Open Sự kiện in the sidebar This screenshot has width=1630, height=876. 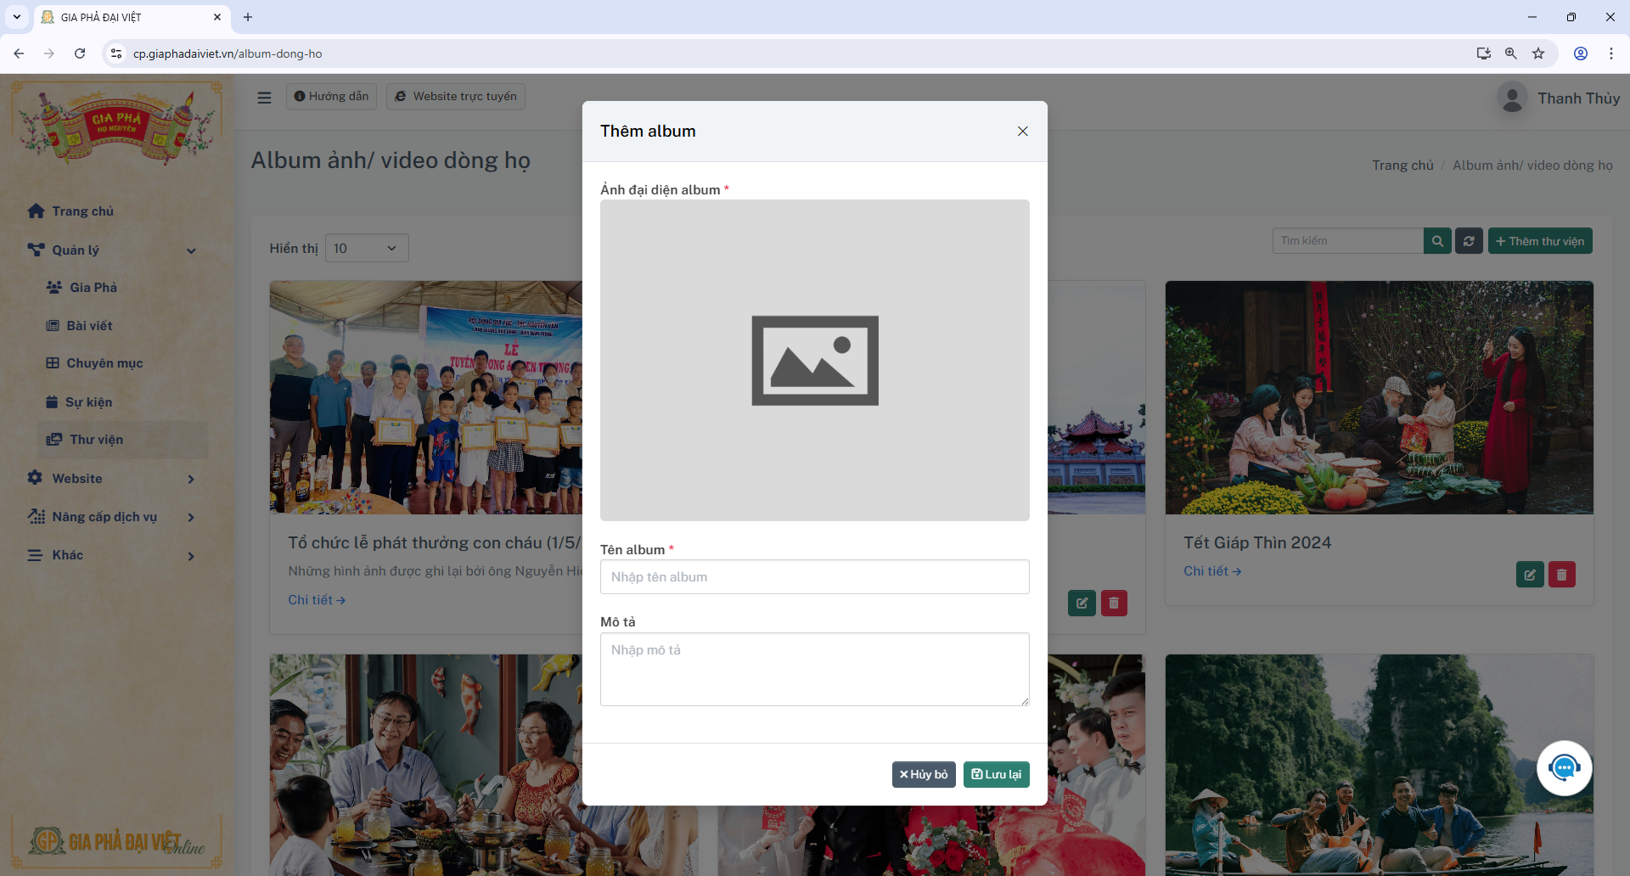pyautogui.click(x=88, y=402)
